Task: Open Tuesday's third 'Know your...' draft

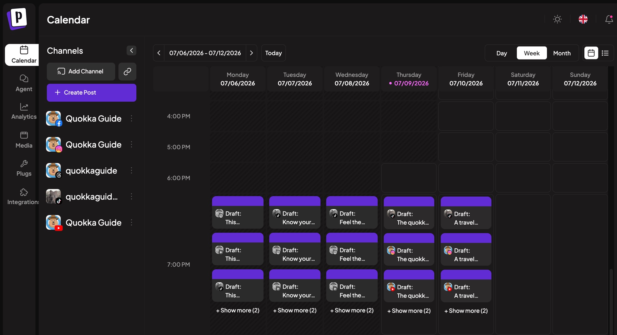Action: [x=295, y=286]
